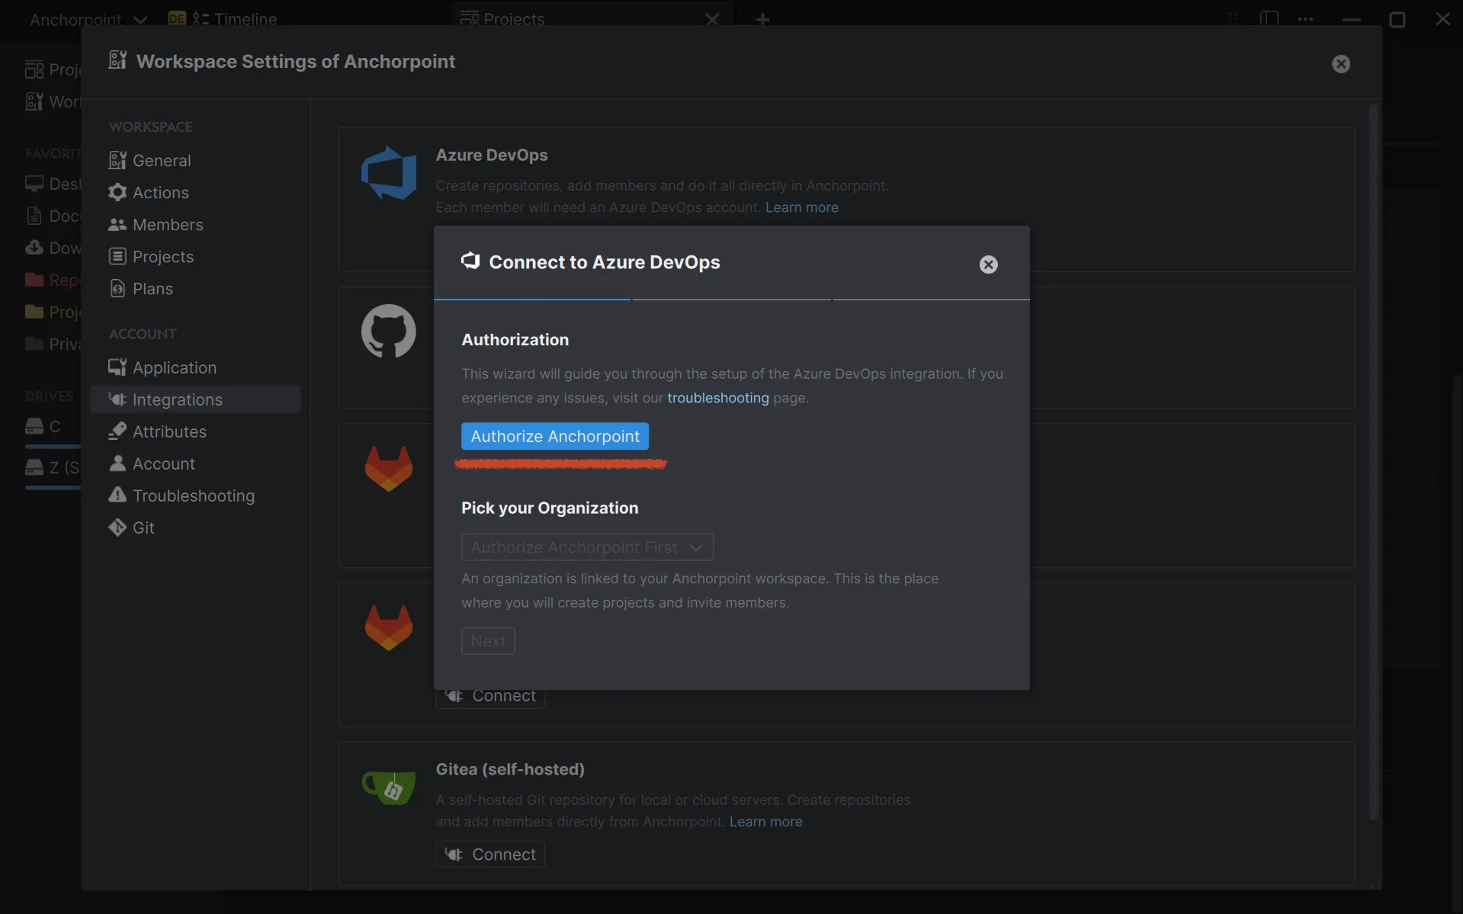Close the Workspace Settings window

(x=1340, y=64)
